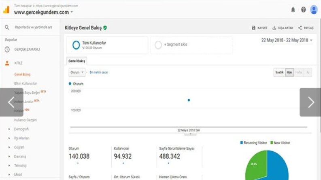
Task: Click the Sayfa Görüntüleme value 488.342
Action: (170, 156)
